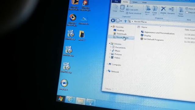The width and height of the screenshot is (195, 110).
Task: Click the Delete red X icon
Action: (163, 9)
